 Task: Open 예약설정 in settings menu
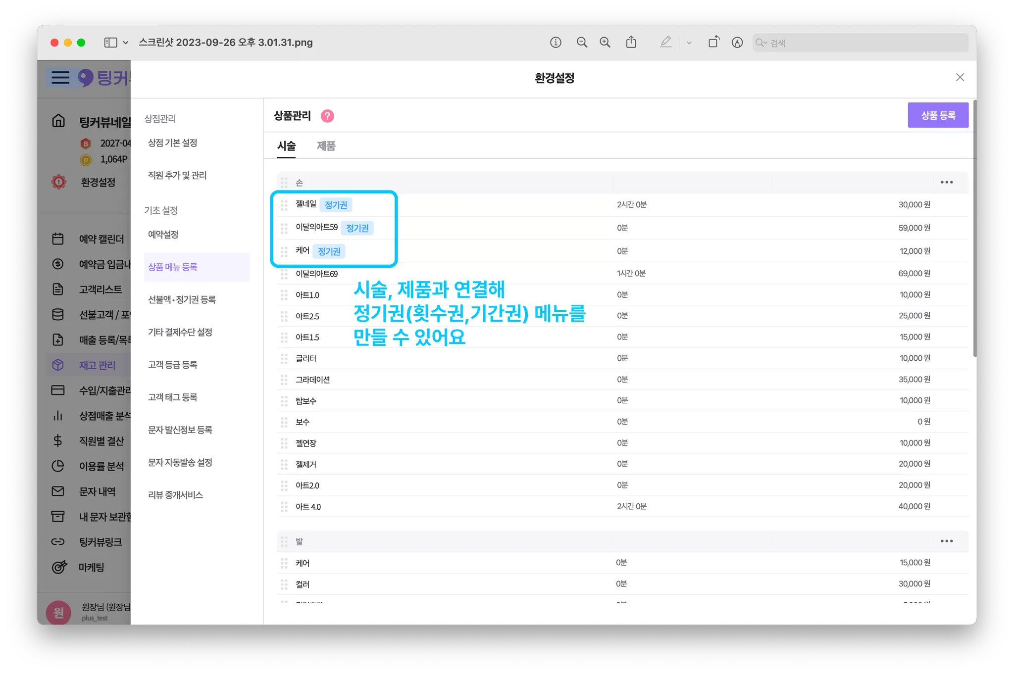click(163, 235)
